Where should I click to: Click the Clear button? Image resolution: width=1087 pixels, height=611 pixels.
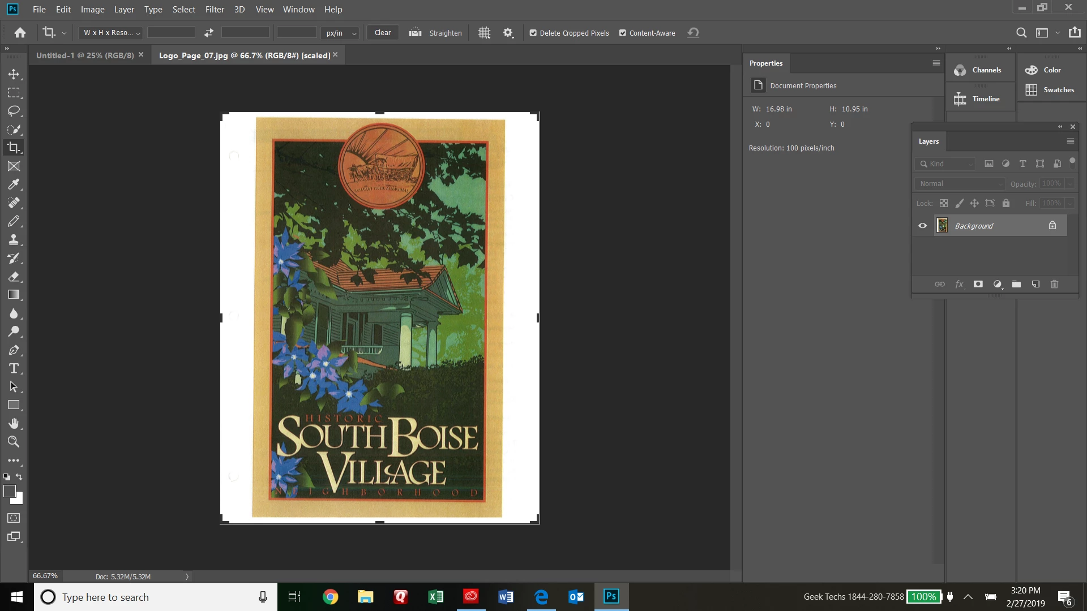383,33
